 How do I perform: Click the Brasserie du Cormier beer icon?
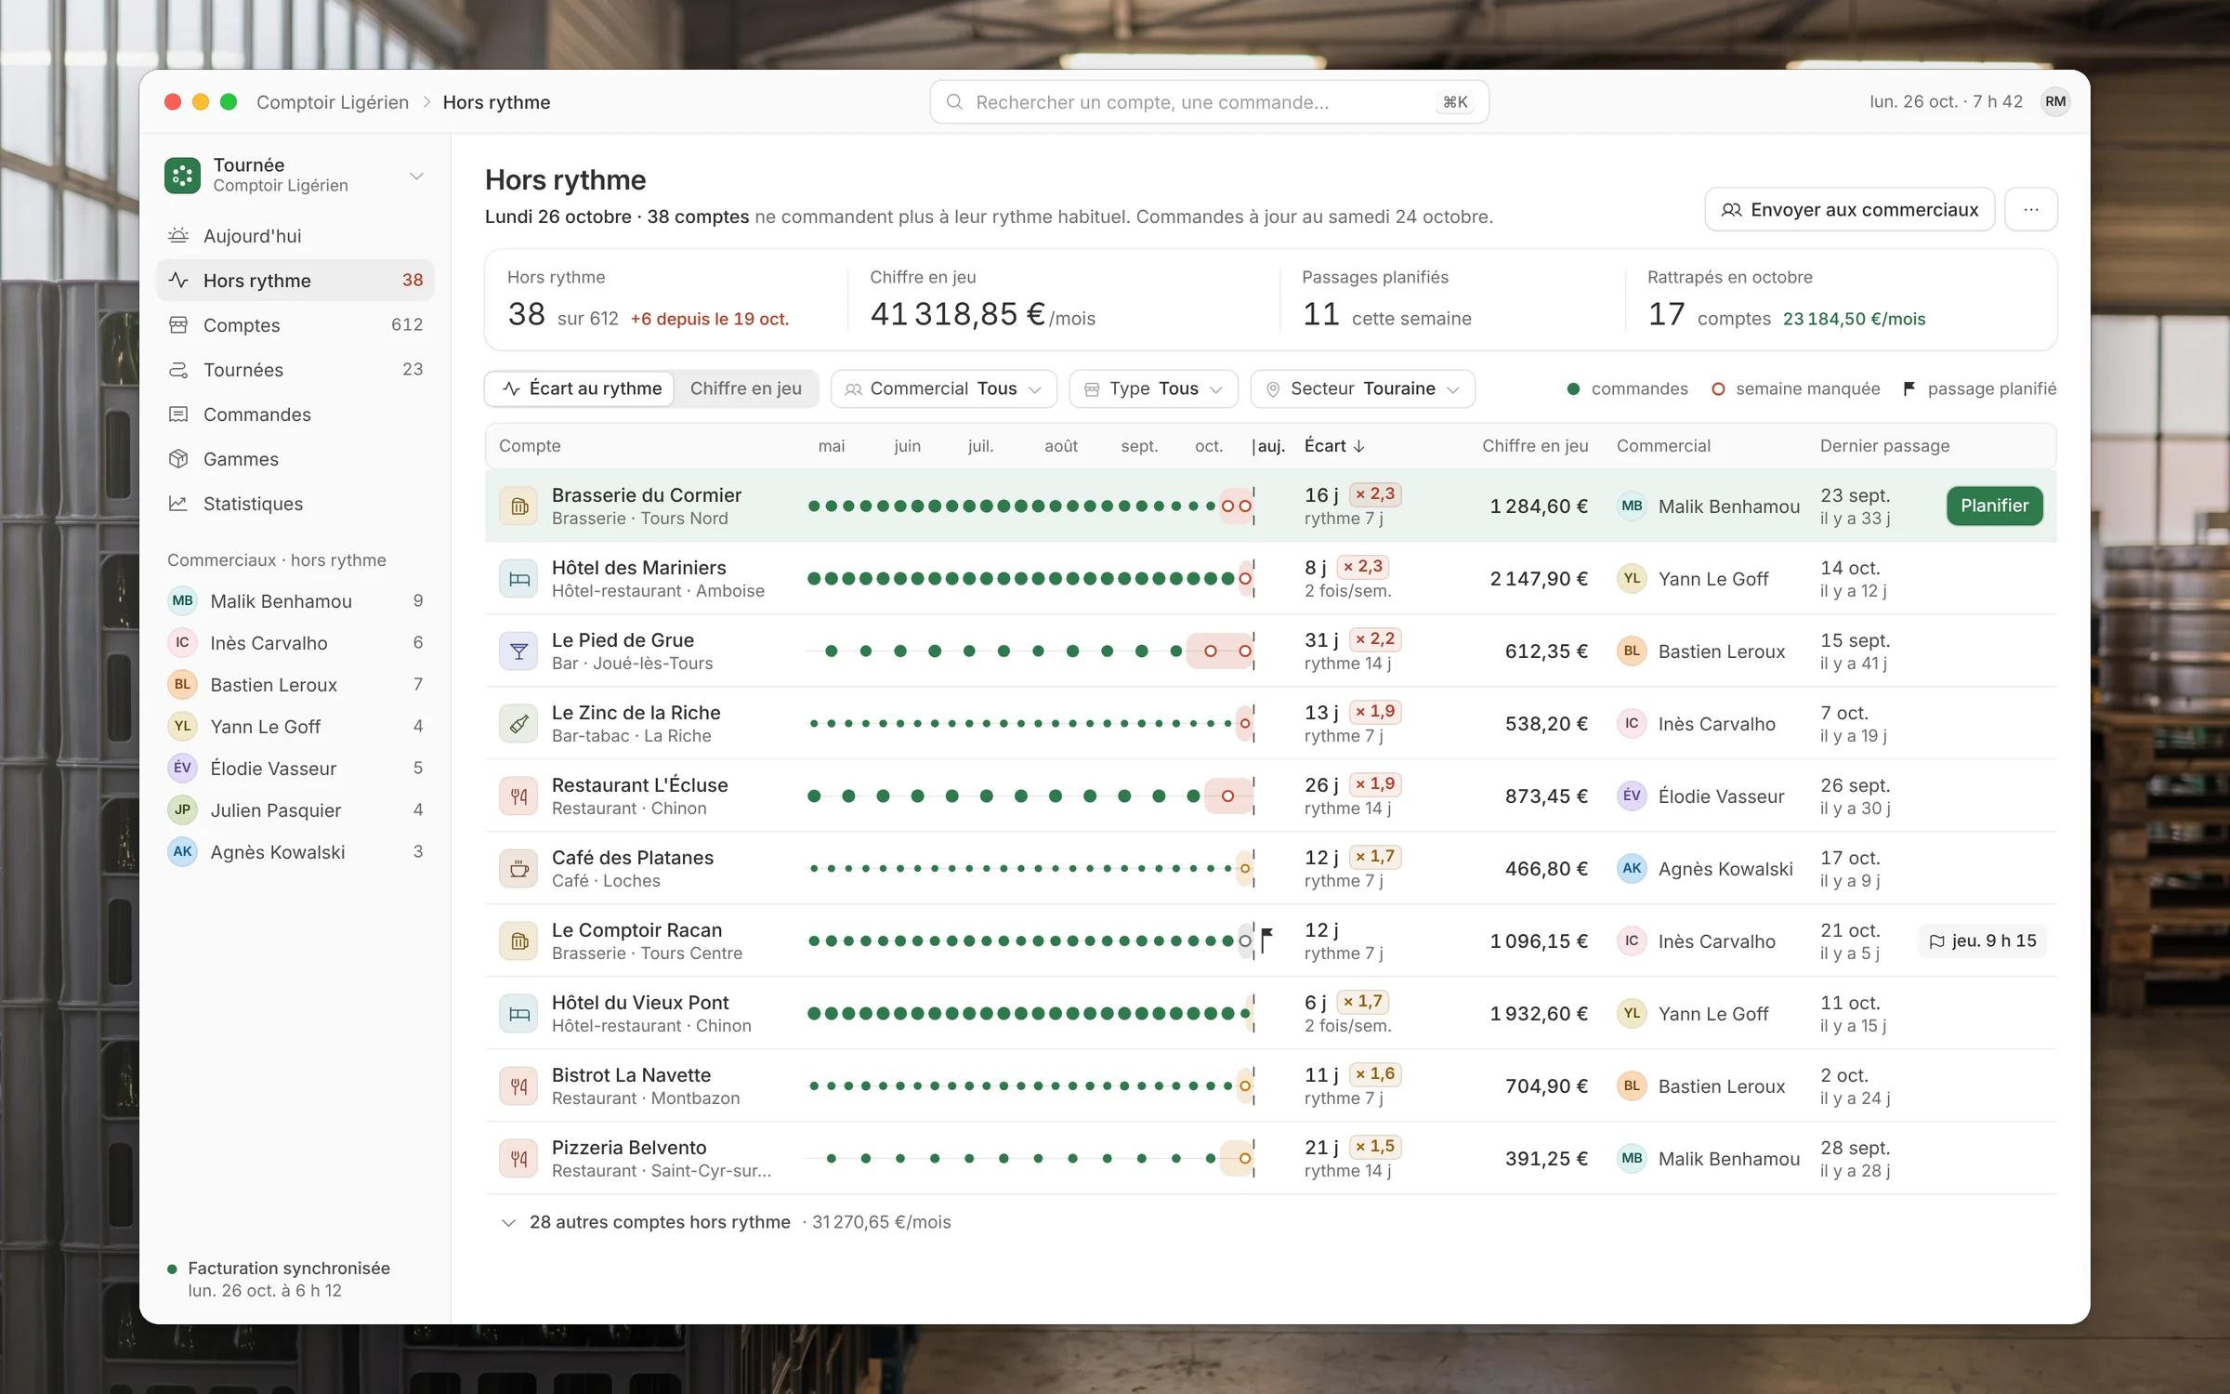coord(519,506)
